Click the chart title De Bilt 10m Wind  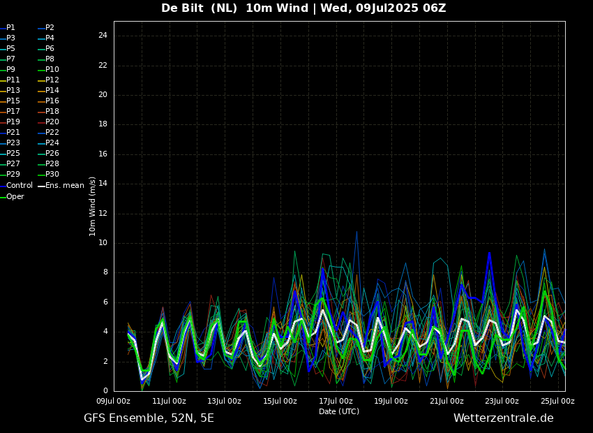pyautogui.click(x=303, y=8)
